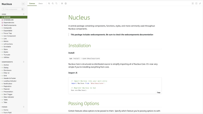Switch to the Canvas tab
203x114 pixels.
(32, 3)
